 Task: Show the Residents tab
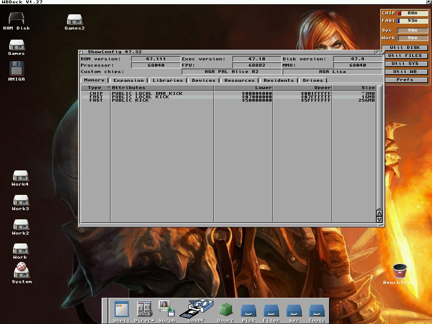click(278, 80)
